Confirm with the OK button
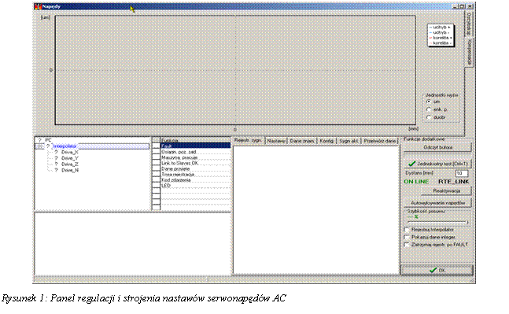The width and height of the screenshot is (509, 314). click(437, 270)
